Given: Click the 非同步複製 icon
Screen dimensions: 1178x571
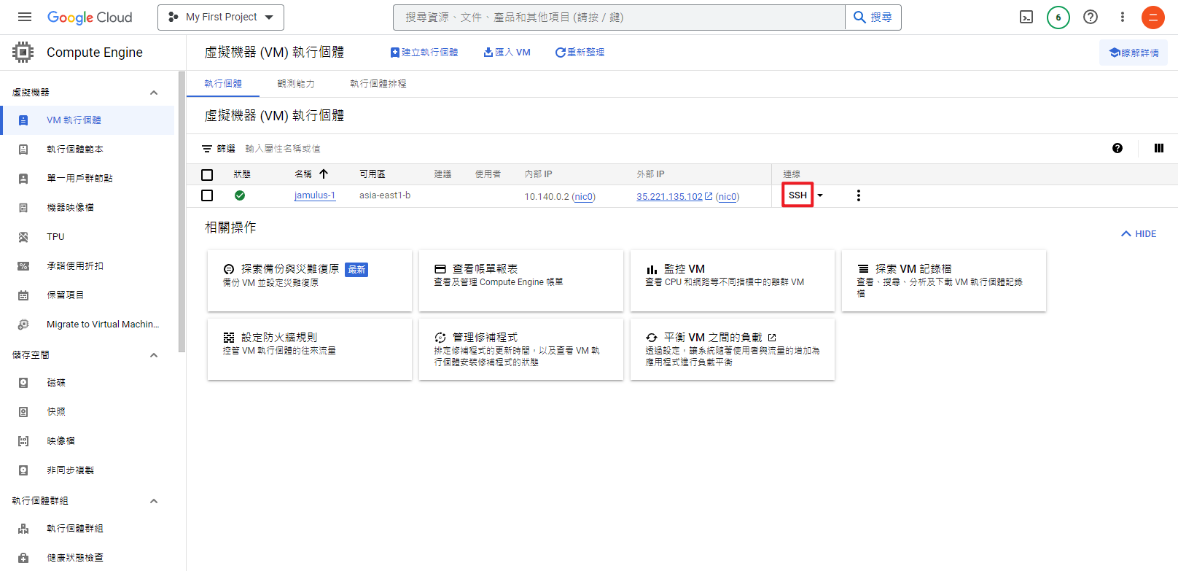Looking at the screenshot, I should click(23, 470).
